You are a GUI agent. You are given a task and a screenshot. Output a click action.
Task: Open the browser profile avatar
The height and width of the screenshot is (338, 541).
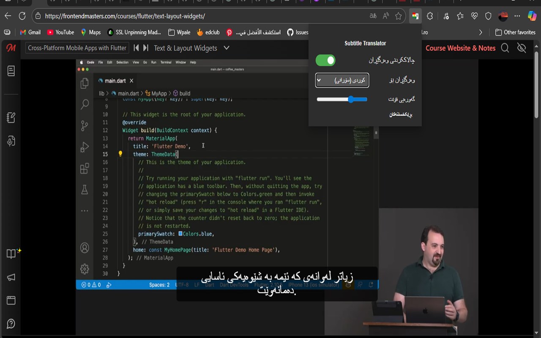pos(503,16)
